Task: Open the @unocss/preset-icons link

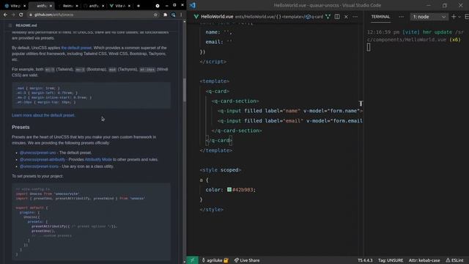Action: [39, 166]
